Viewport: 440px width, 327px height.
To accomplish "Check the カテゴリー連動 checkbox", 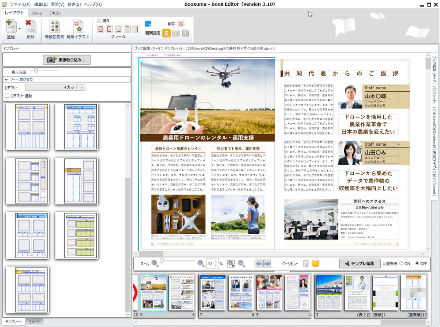I will click(7, 96).
